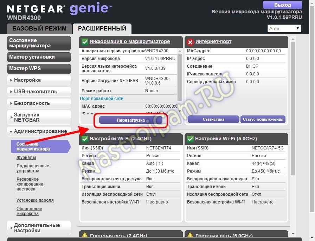The height and width of the screenshot is (241, 315).
Task: Click the green checkmark on Информация о маршрутизаторе
Action: point(84,41)
